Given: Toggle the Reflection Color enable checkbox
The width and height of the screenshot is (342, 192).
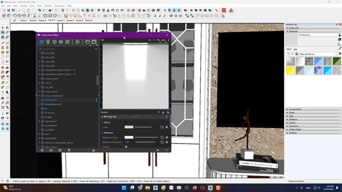Looking at the screenshot, I should [x=167, y=138].
